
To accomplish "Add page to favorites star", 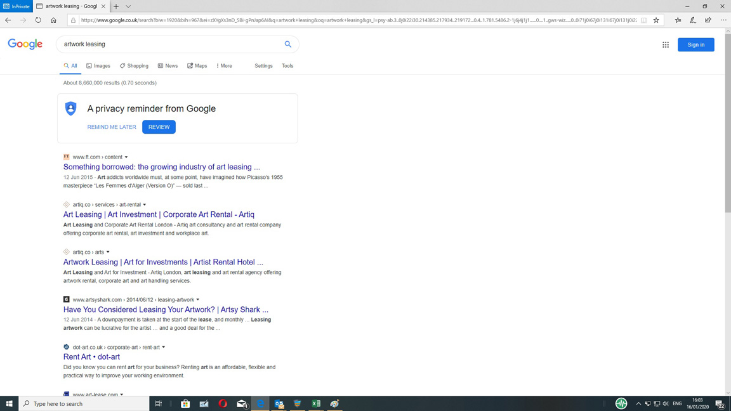I will 656,20.
